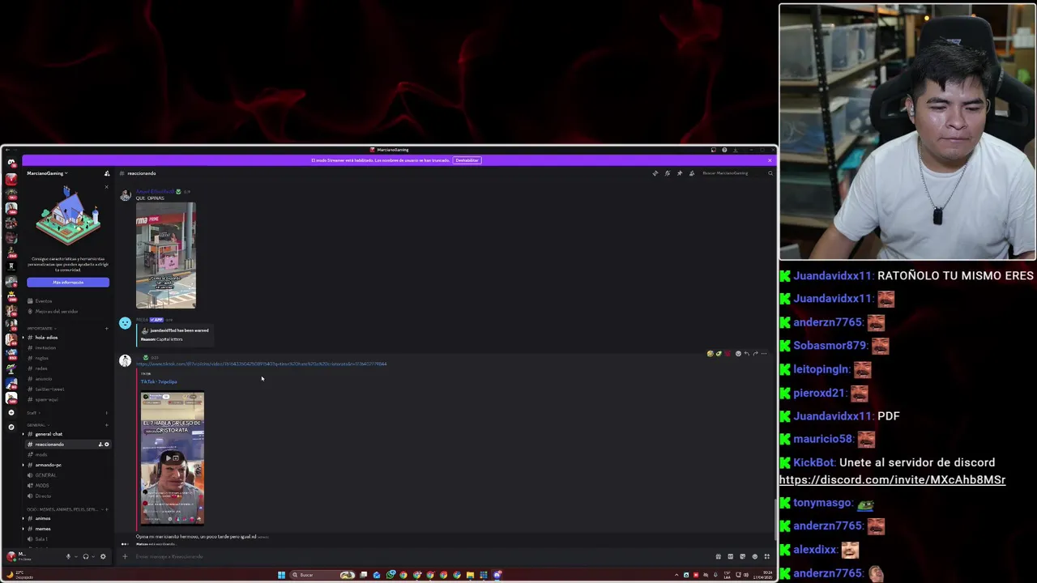Close the server boost promo card

pos(106,187)
